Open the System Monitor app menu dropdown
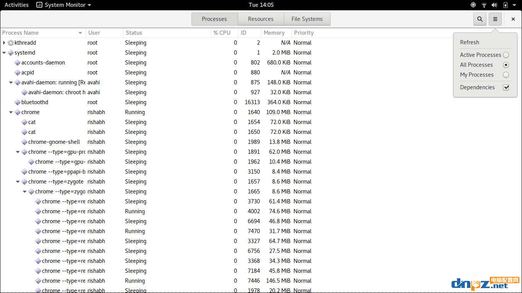This screenshot has height=293, width=522. click(x=89, y=5)
